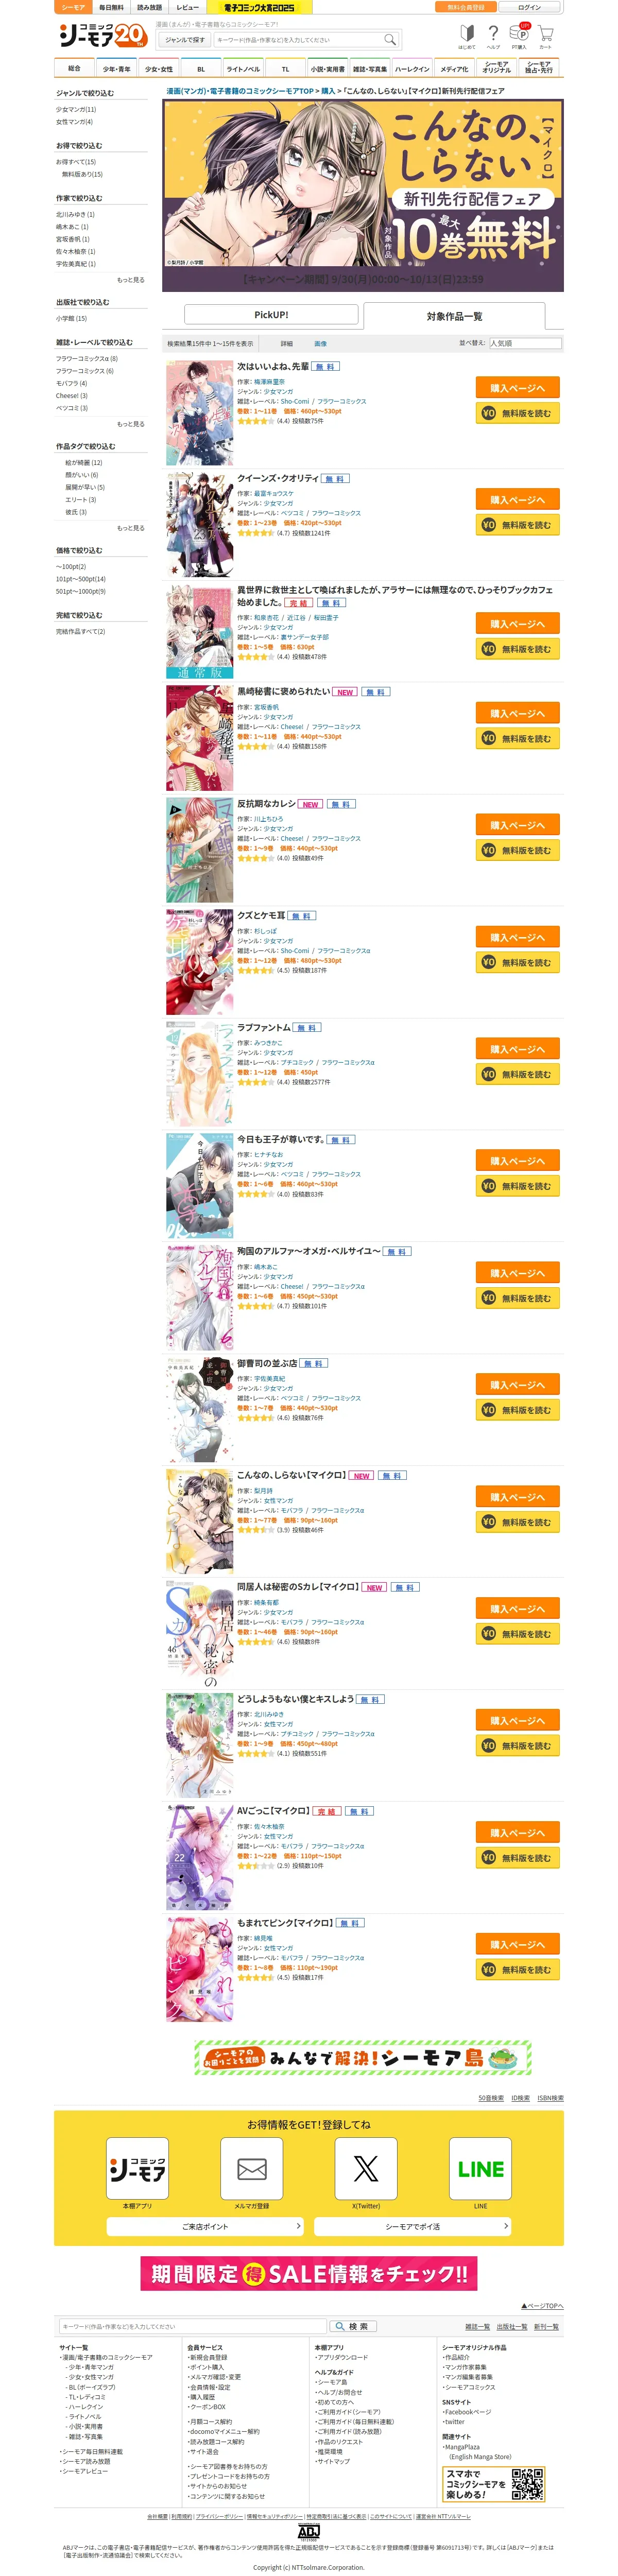Switch to the PickUP! tab
The width and height of the screenshot is (618, 2576).
tap(271, 314)
